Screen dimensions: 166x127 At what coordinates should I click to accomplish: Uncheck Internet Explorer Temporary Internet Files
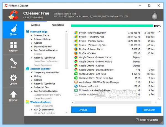[32, 73]
